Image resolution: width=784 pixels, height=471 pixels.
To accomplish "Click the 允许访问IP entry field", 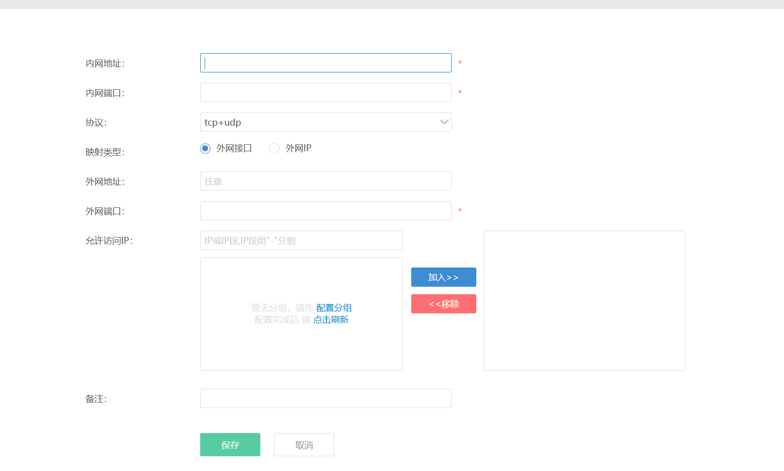I will [x=301, y=240].
